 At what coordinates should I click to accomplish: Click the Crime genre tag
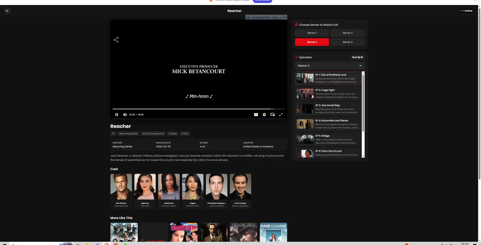tap(185, 134)
